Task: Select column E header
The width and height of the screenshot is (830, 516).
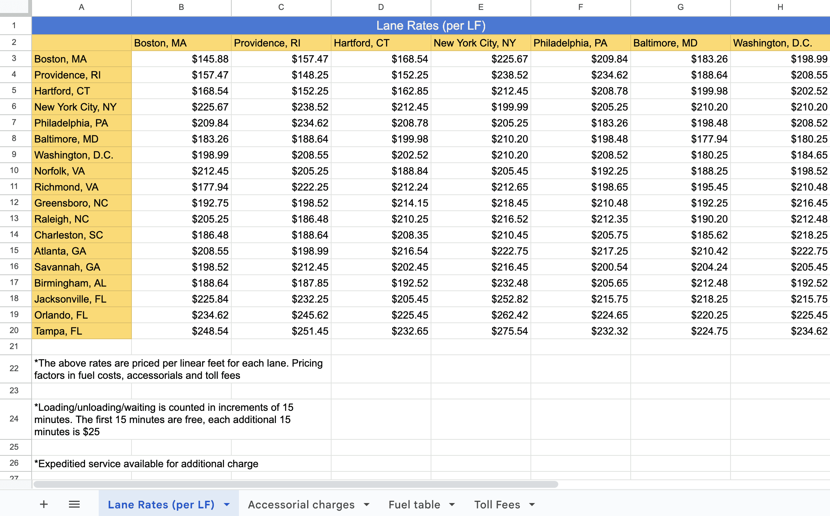Action: [481, 7]
